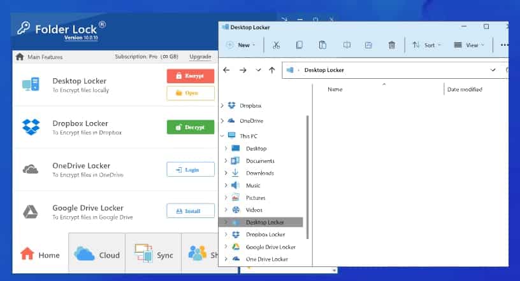The height and width of the screenshot is (281, 520).
Task: Switch to the Home tab
Action: point(40,254)
